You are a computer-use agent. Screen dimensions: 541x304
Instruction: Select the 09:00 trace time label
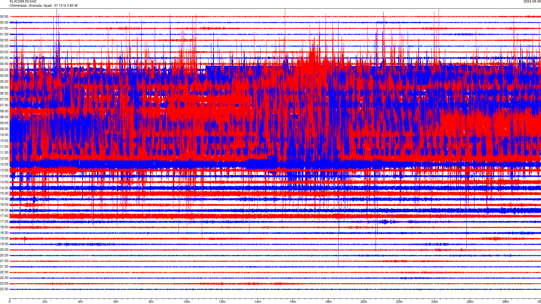point(4,123)
